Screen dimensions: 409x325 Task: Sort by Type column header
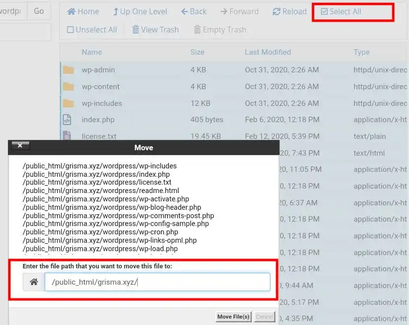362,52
